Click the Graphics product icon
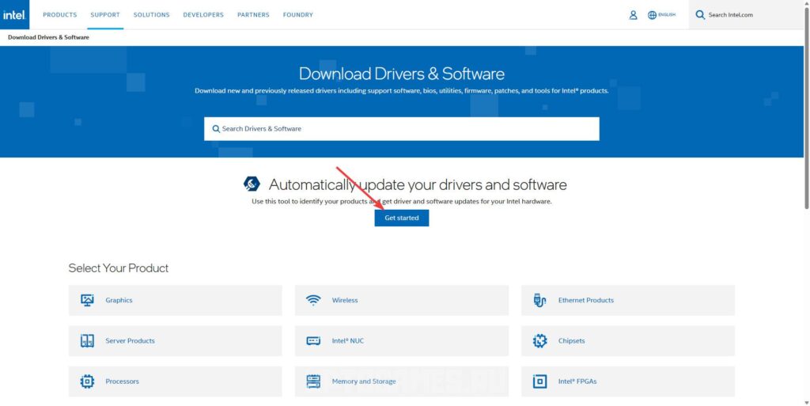810x406 pixels. tap(87, 300)
